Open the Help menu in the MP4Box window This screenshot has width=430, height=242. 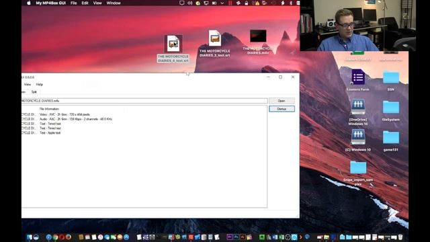40,85
